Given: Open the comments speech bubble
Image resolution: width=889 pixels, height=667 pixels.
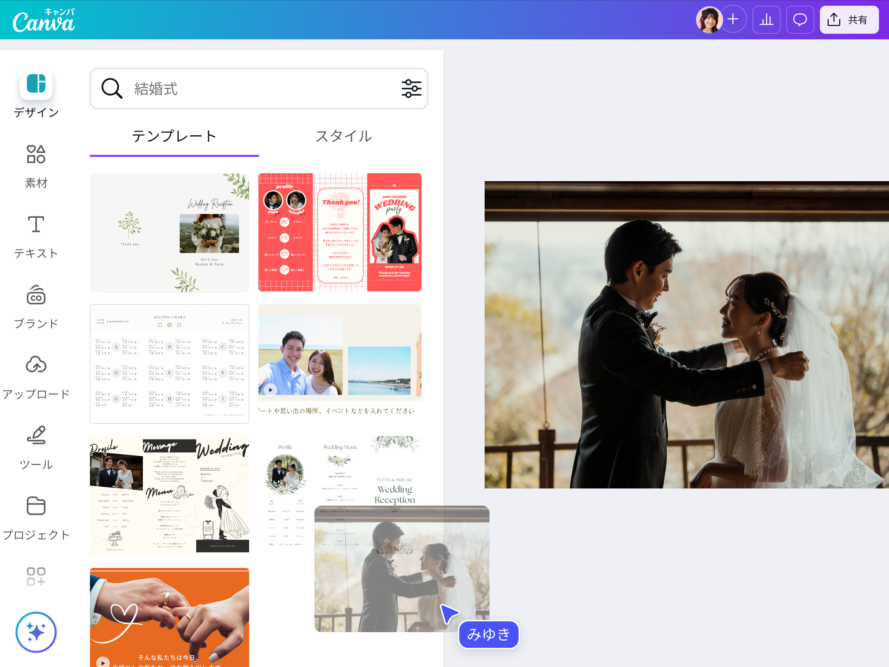Looking at the screenshot, I should pos(800,20).
